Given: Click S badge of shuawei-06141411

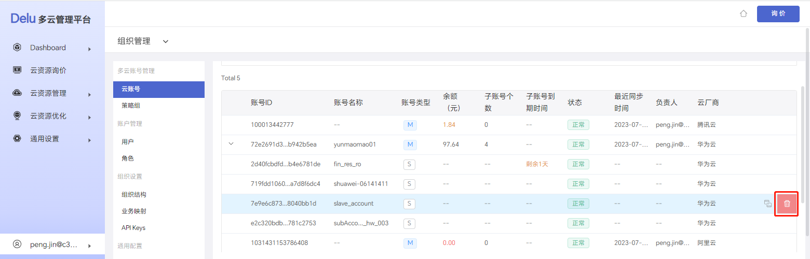Looking at the screenshot, I should (x=409, y=184).
